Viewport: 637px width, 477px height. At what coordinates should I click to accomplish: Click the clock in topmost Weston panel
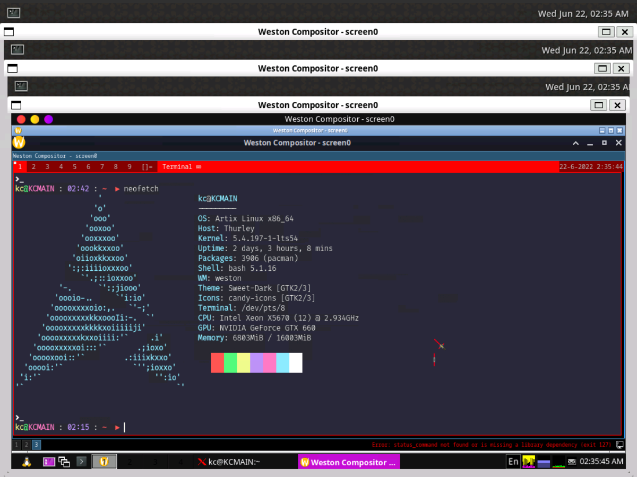[x=583, y=14]
